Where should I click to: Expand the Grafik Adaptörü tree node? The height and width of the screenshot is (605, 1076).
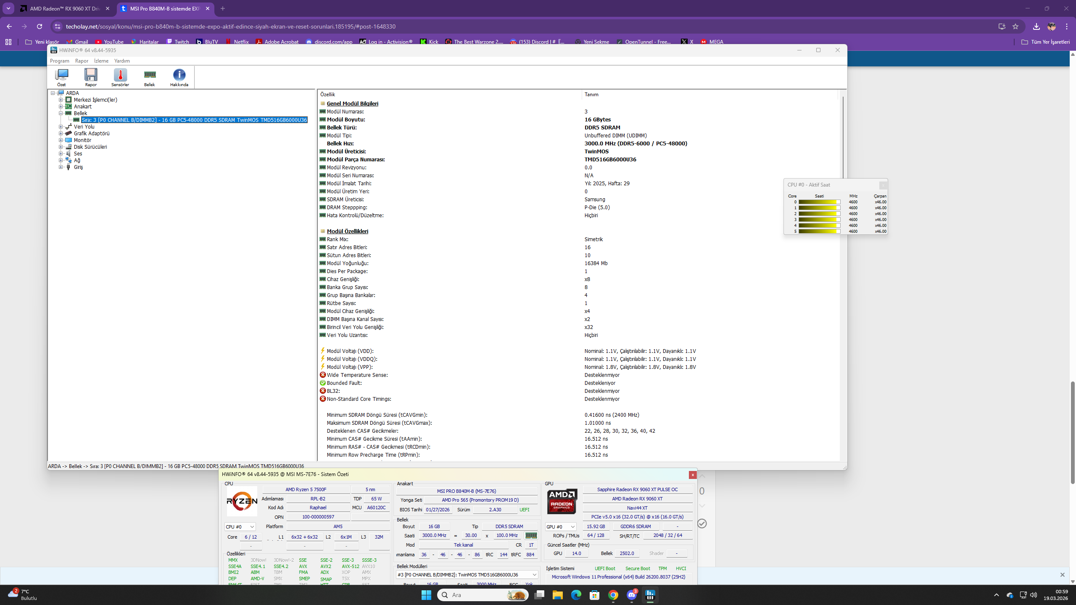pyautogui.click(x=61, y=134)
